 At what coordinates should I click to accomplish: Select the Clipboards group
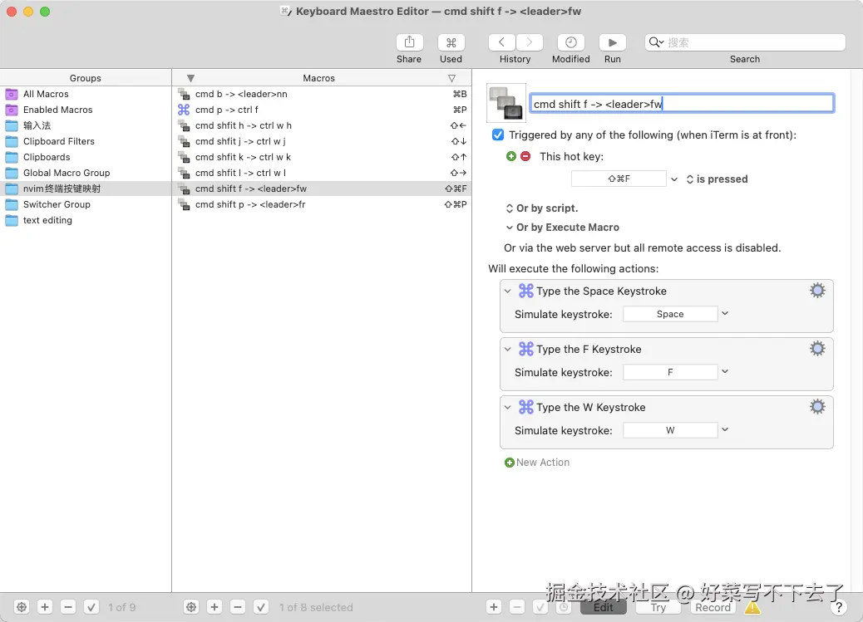pos(86,157)
